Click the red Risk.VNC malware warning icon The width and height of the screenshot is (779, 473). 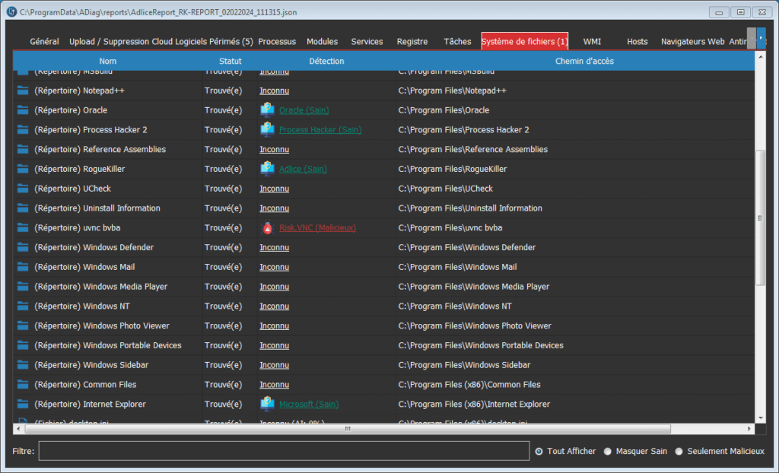(x=267, y=227)
